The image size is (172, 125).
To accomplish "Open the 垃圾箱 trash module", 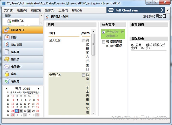I will 23,81.
